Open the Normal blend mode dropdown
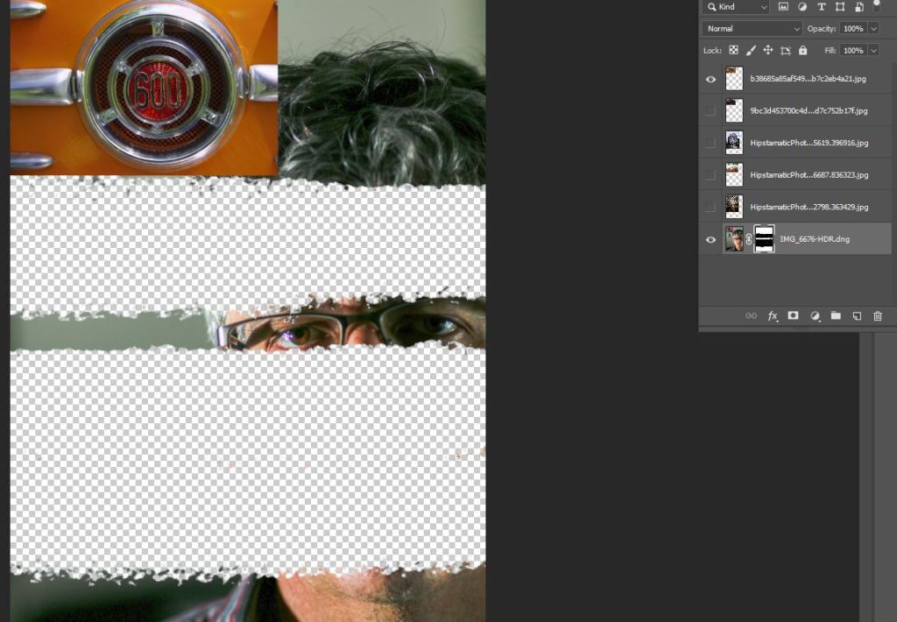The height and width of the screenshot is (622, 897). [752, 29]
